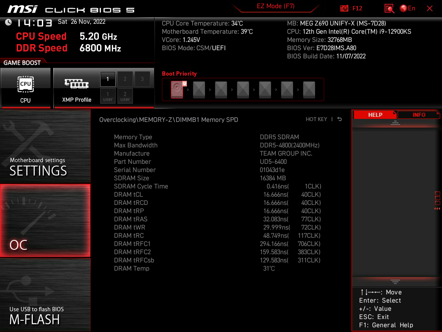Click the Max Bandwidth DDR5-4800 value
This screenshot has height=332, width=442.
click(290, 145)
